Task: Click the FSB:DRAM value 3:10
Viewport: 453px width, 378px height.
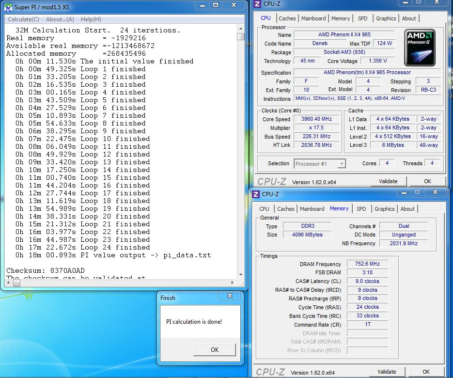Action: pyautogui.click(x=367, y=272)
